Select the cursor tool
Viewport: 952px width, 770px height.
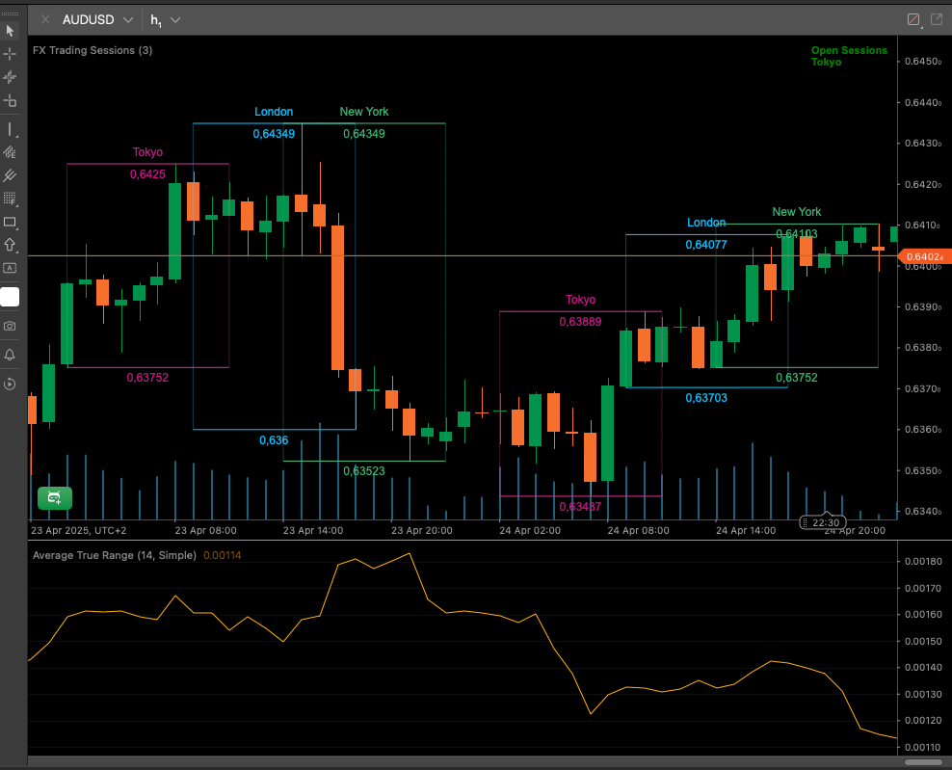click(10, 30)
